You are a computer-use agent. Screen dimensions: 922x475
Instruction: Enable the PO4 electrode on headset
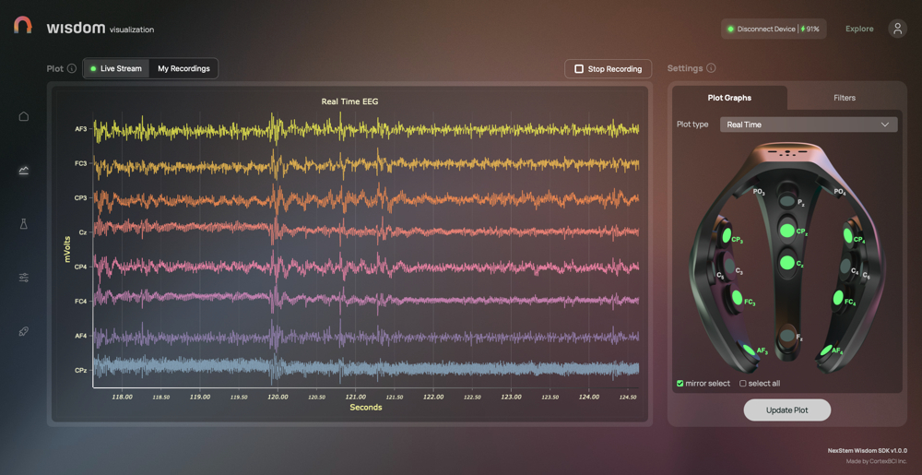(x=840, y=192)
